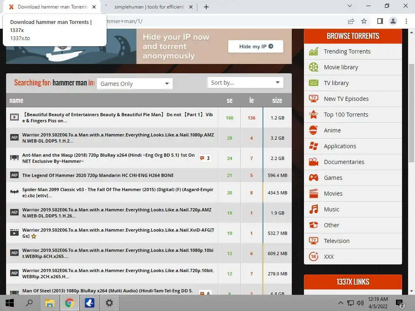Click the size column header
Image resolution: width=415 pixels, height=311 pixels.
click(277, 100)
